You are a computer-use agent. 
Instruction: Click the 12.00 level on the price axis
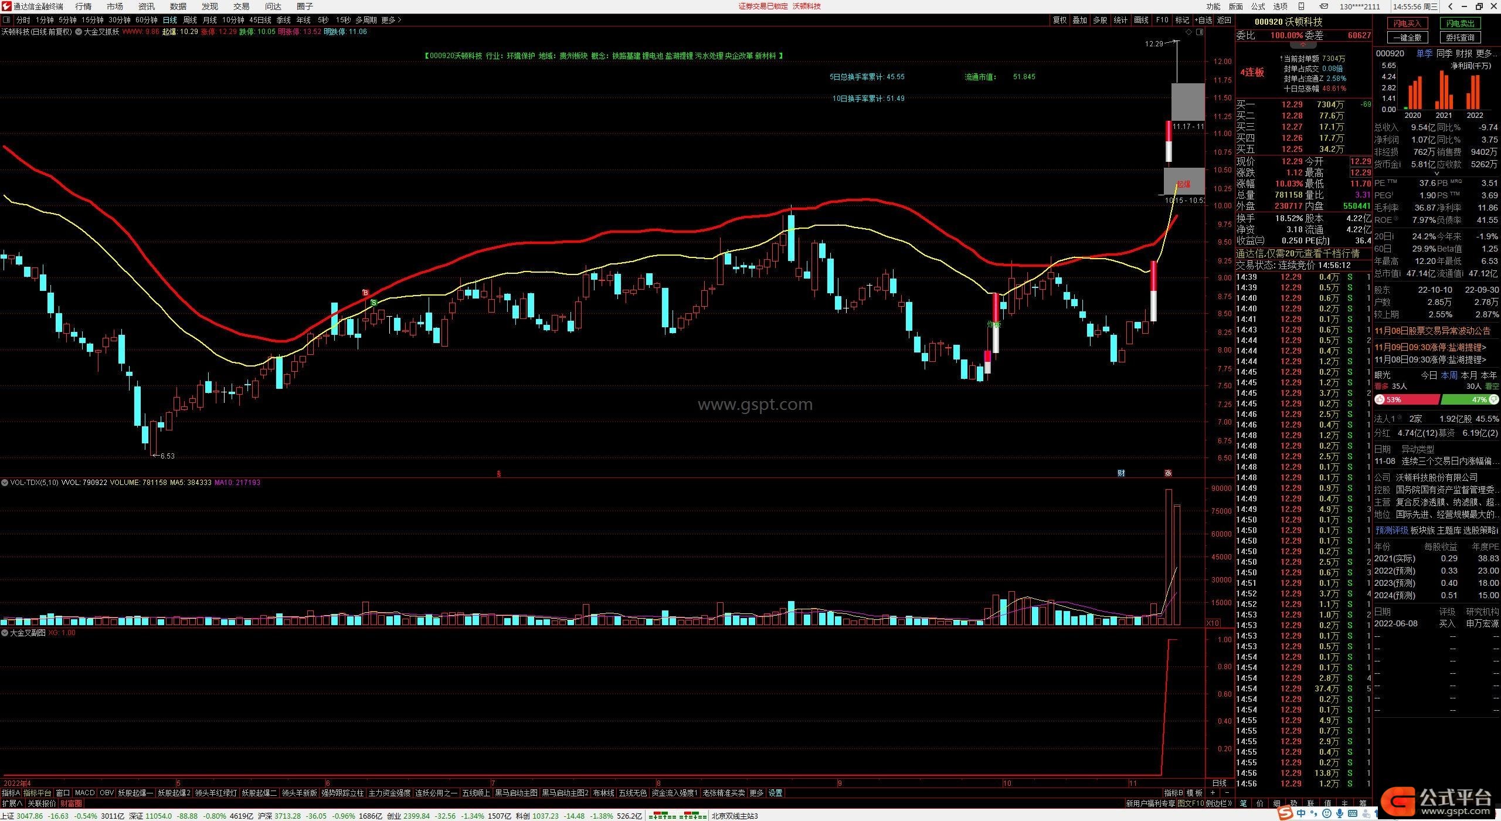pos(1222,62)
